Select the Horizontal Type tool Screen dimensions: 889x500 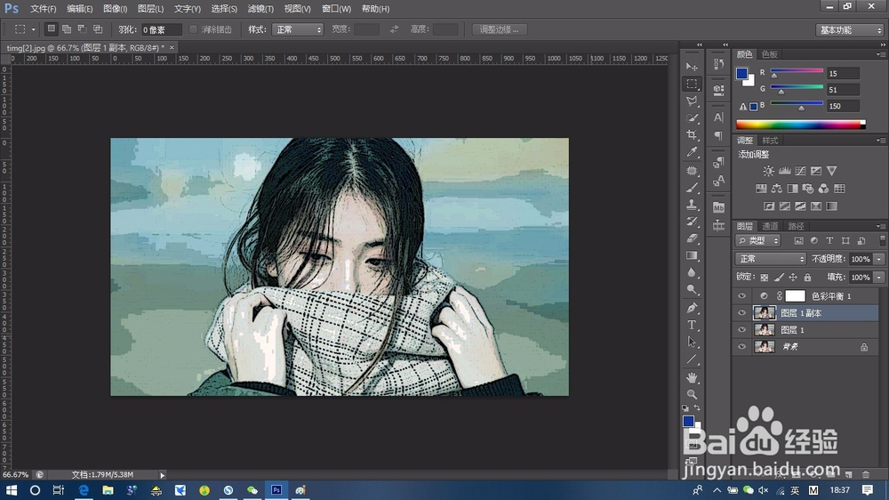[692, 325]
